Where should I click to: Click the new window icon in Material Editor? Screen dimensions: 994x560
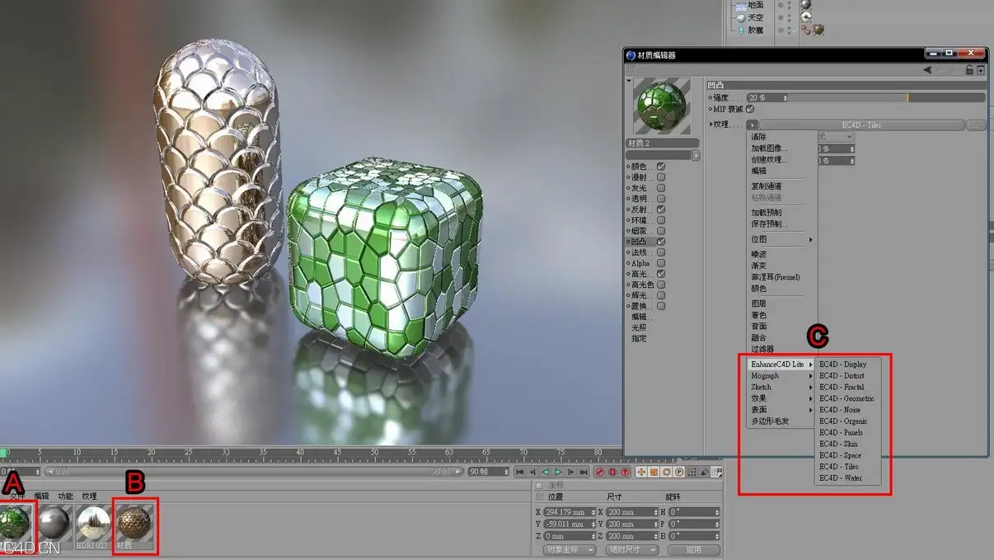point(981,70)
